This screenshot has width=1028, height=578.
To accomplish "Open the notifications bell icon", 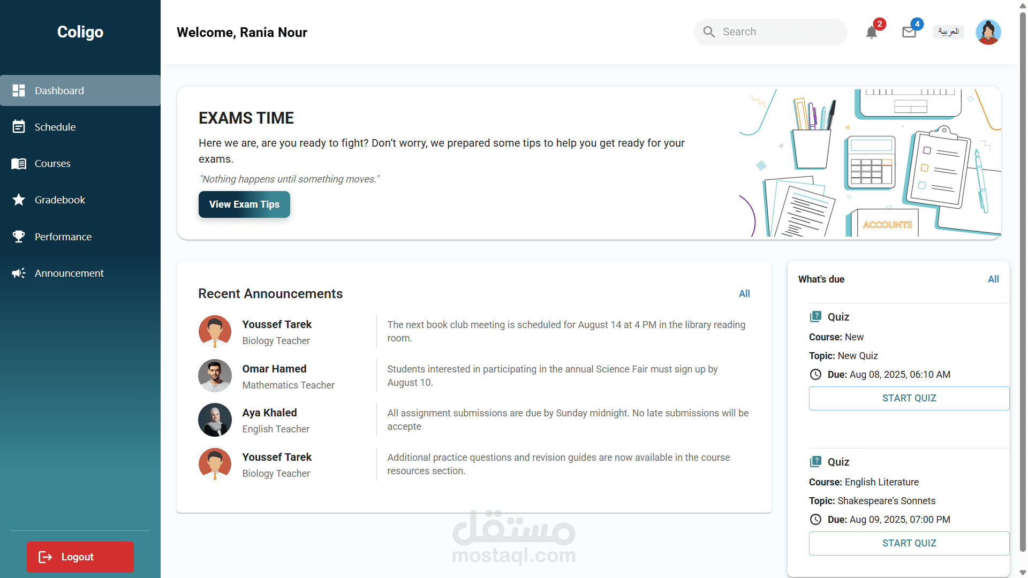I will (x=871, y=33).
